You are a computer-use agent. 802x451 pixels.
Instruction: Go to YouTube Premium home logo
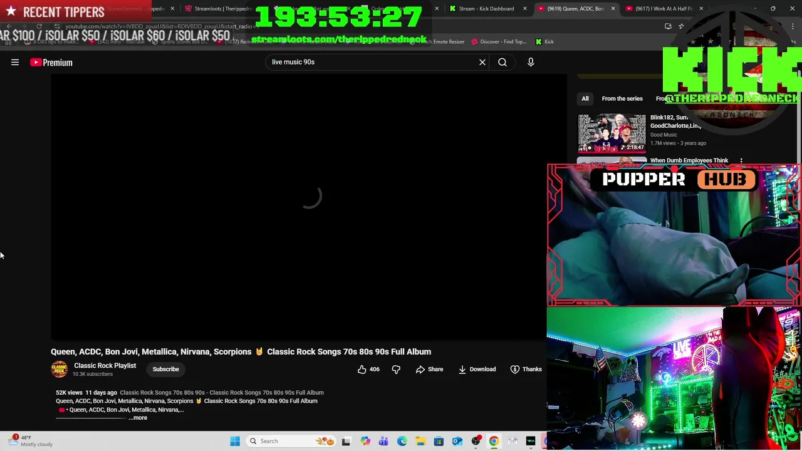click(51, 62)
